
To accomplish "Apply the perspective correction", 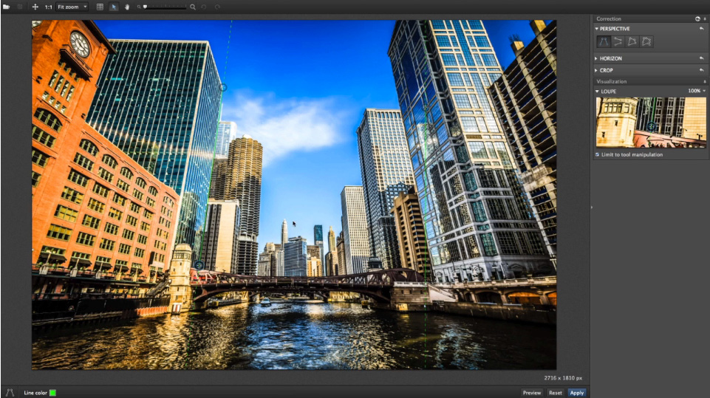I will pos(577,393).
